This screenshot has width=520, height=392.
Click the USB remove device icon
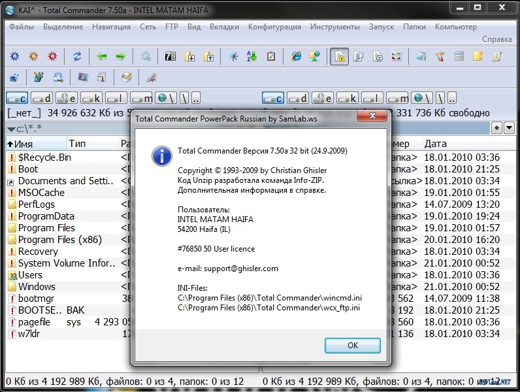[152, 78]
